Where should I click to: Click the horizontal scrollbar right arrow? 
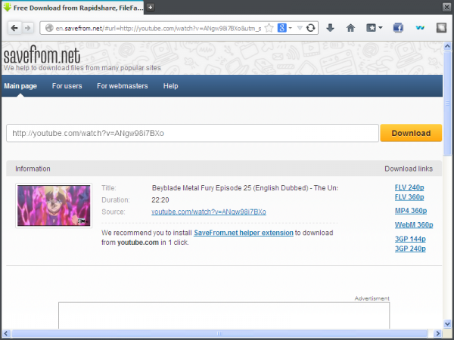pyautogui.click(x=437, y=333)
